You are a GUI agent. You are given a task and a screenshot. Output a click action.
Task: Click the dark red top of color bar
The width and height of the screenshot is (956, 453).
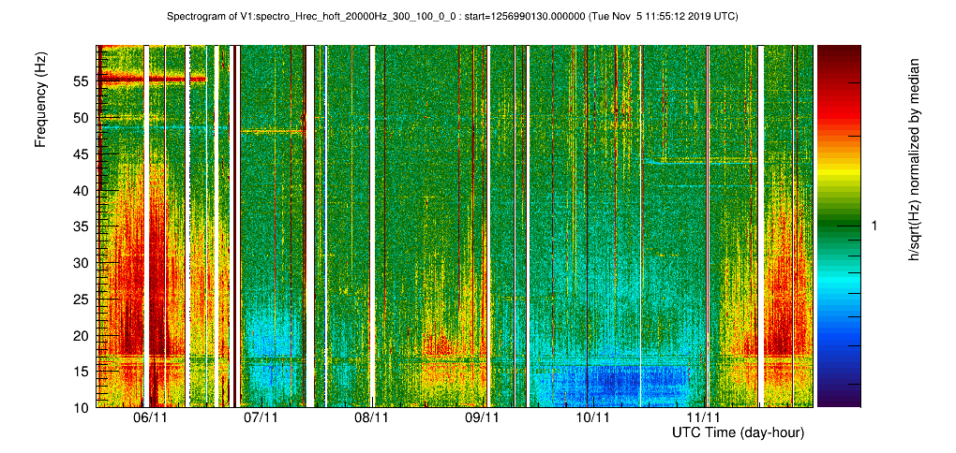[838, 51]
